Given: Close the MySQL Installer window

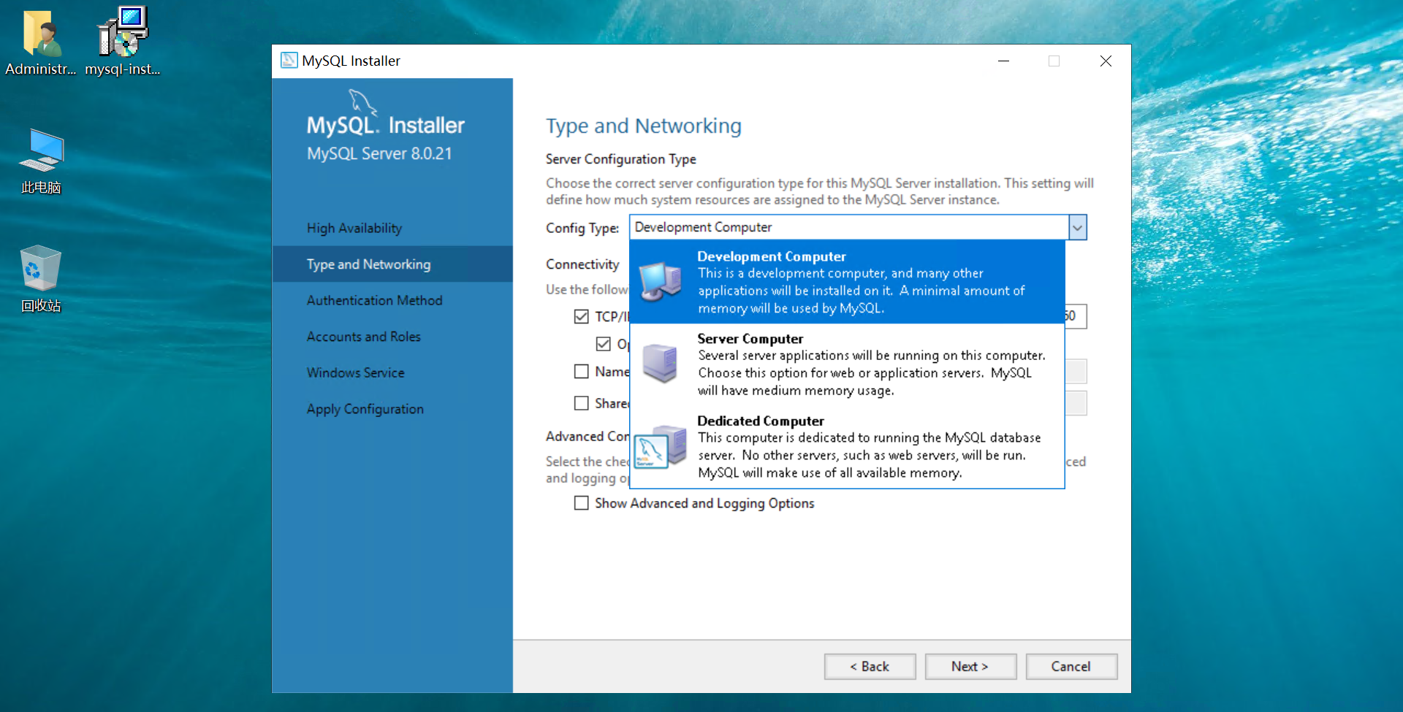Looking at the screenshot, I should (x=1106, y=61).
